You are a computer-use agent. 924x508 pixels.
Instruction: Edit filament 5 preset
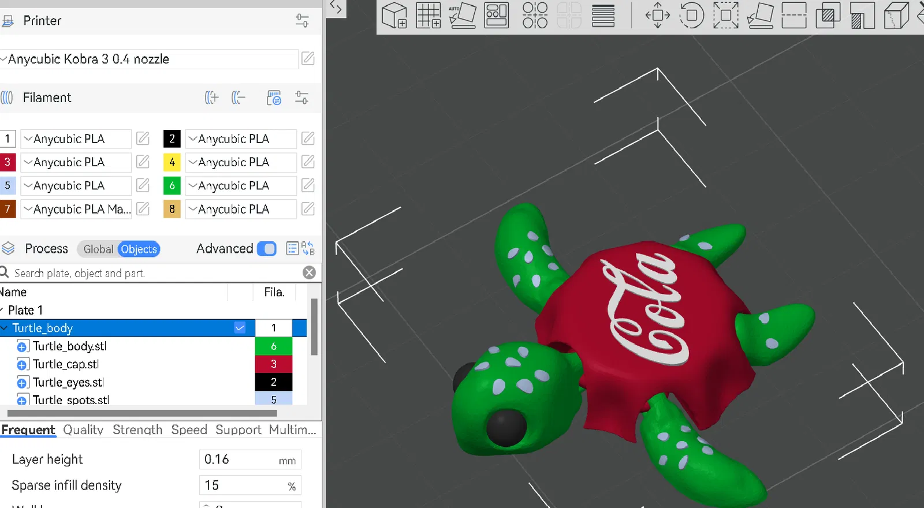(x=143, y=185)
